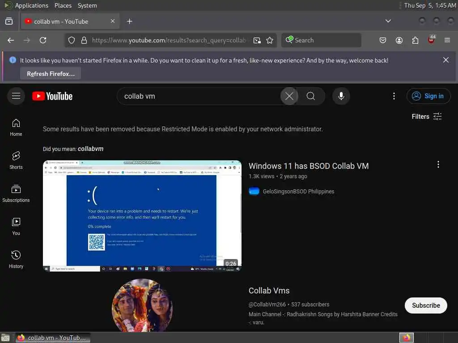Open the GeloSingsonBSOD Philippines channel avatar

pyautogui.click(x=254, y=191)
